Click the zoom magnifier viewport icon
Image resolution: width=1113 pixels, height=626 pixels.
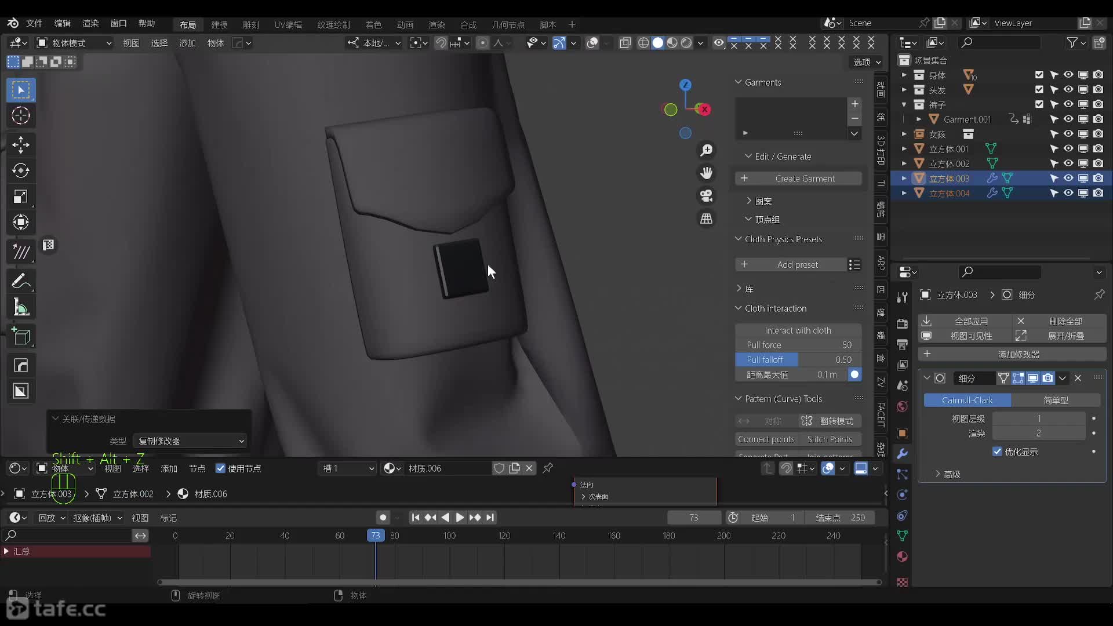pos(706,150)
